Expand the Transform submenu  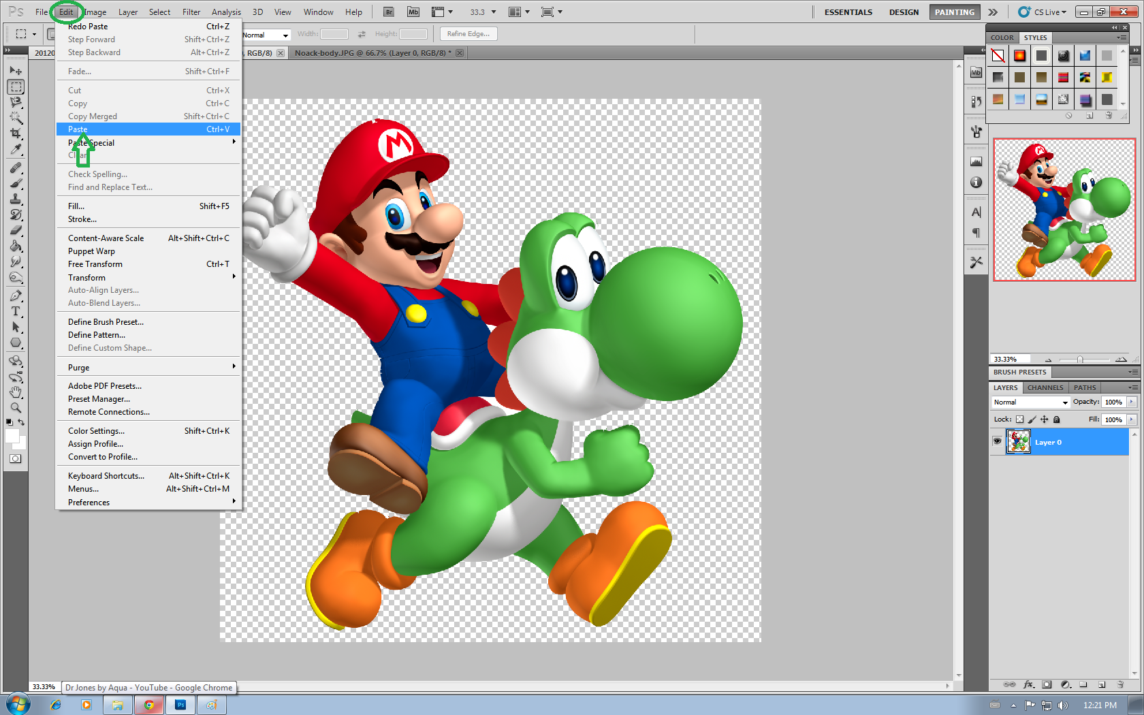148,277
